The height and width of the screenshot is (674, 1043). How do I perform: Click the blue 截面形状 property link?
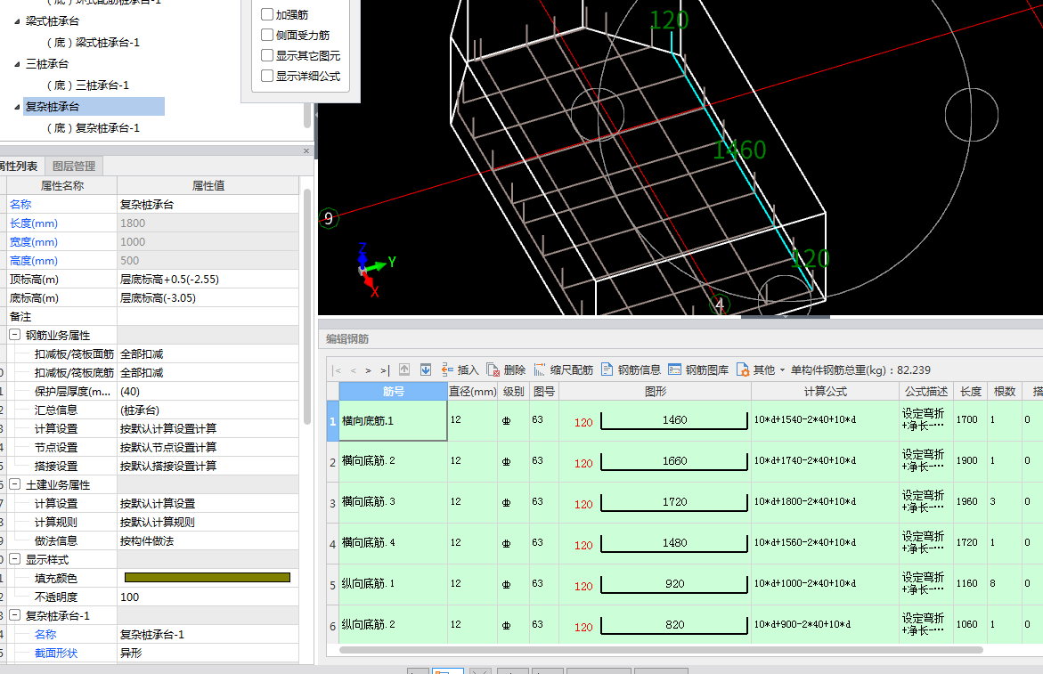pyautogui.click(x=56, y=653)
